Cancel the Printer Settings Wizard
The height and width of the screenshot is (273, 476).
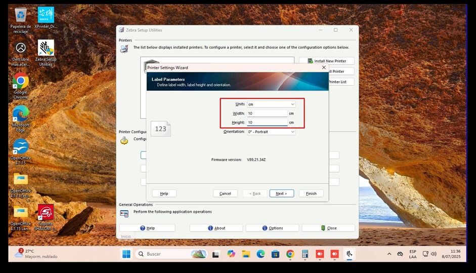(x=225, y=193)
